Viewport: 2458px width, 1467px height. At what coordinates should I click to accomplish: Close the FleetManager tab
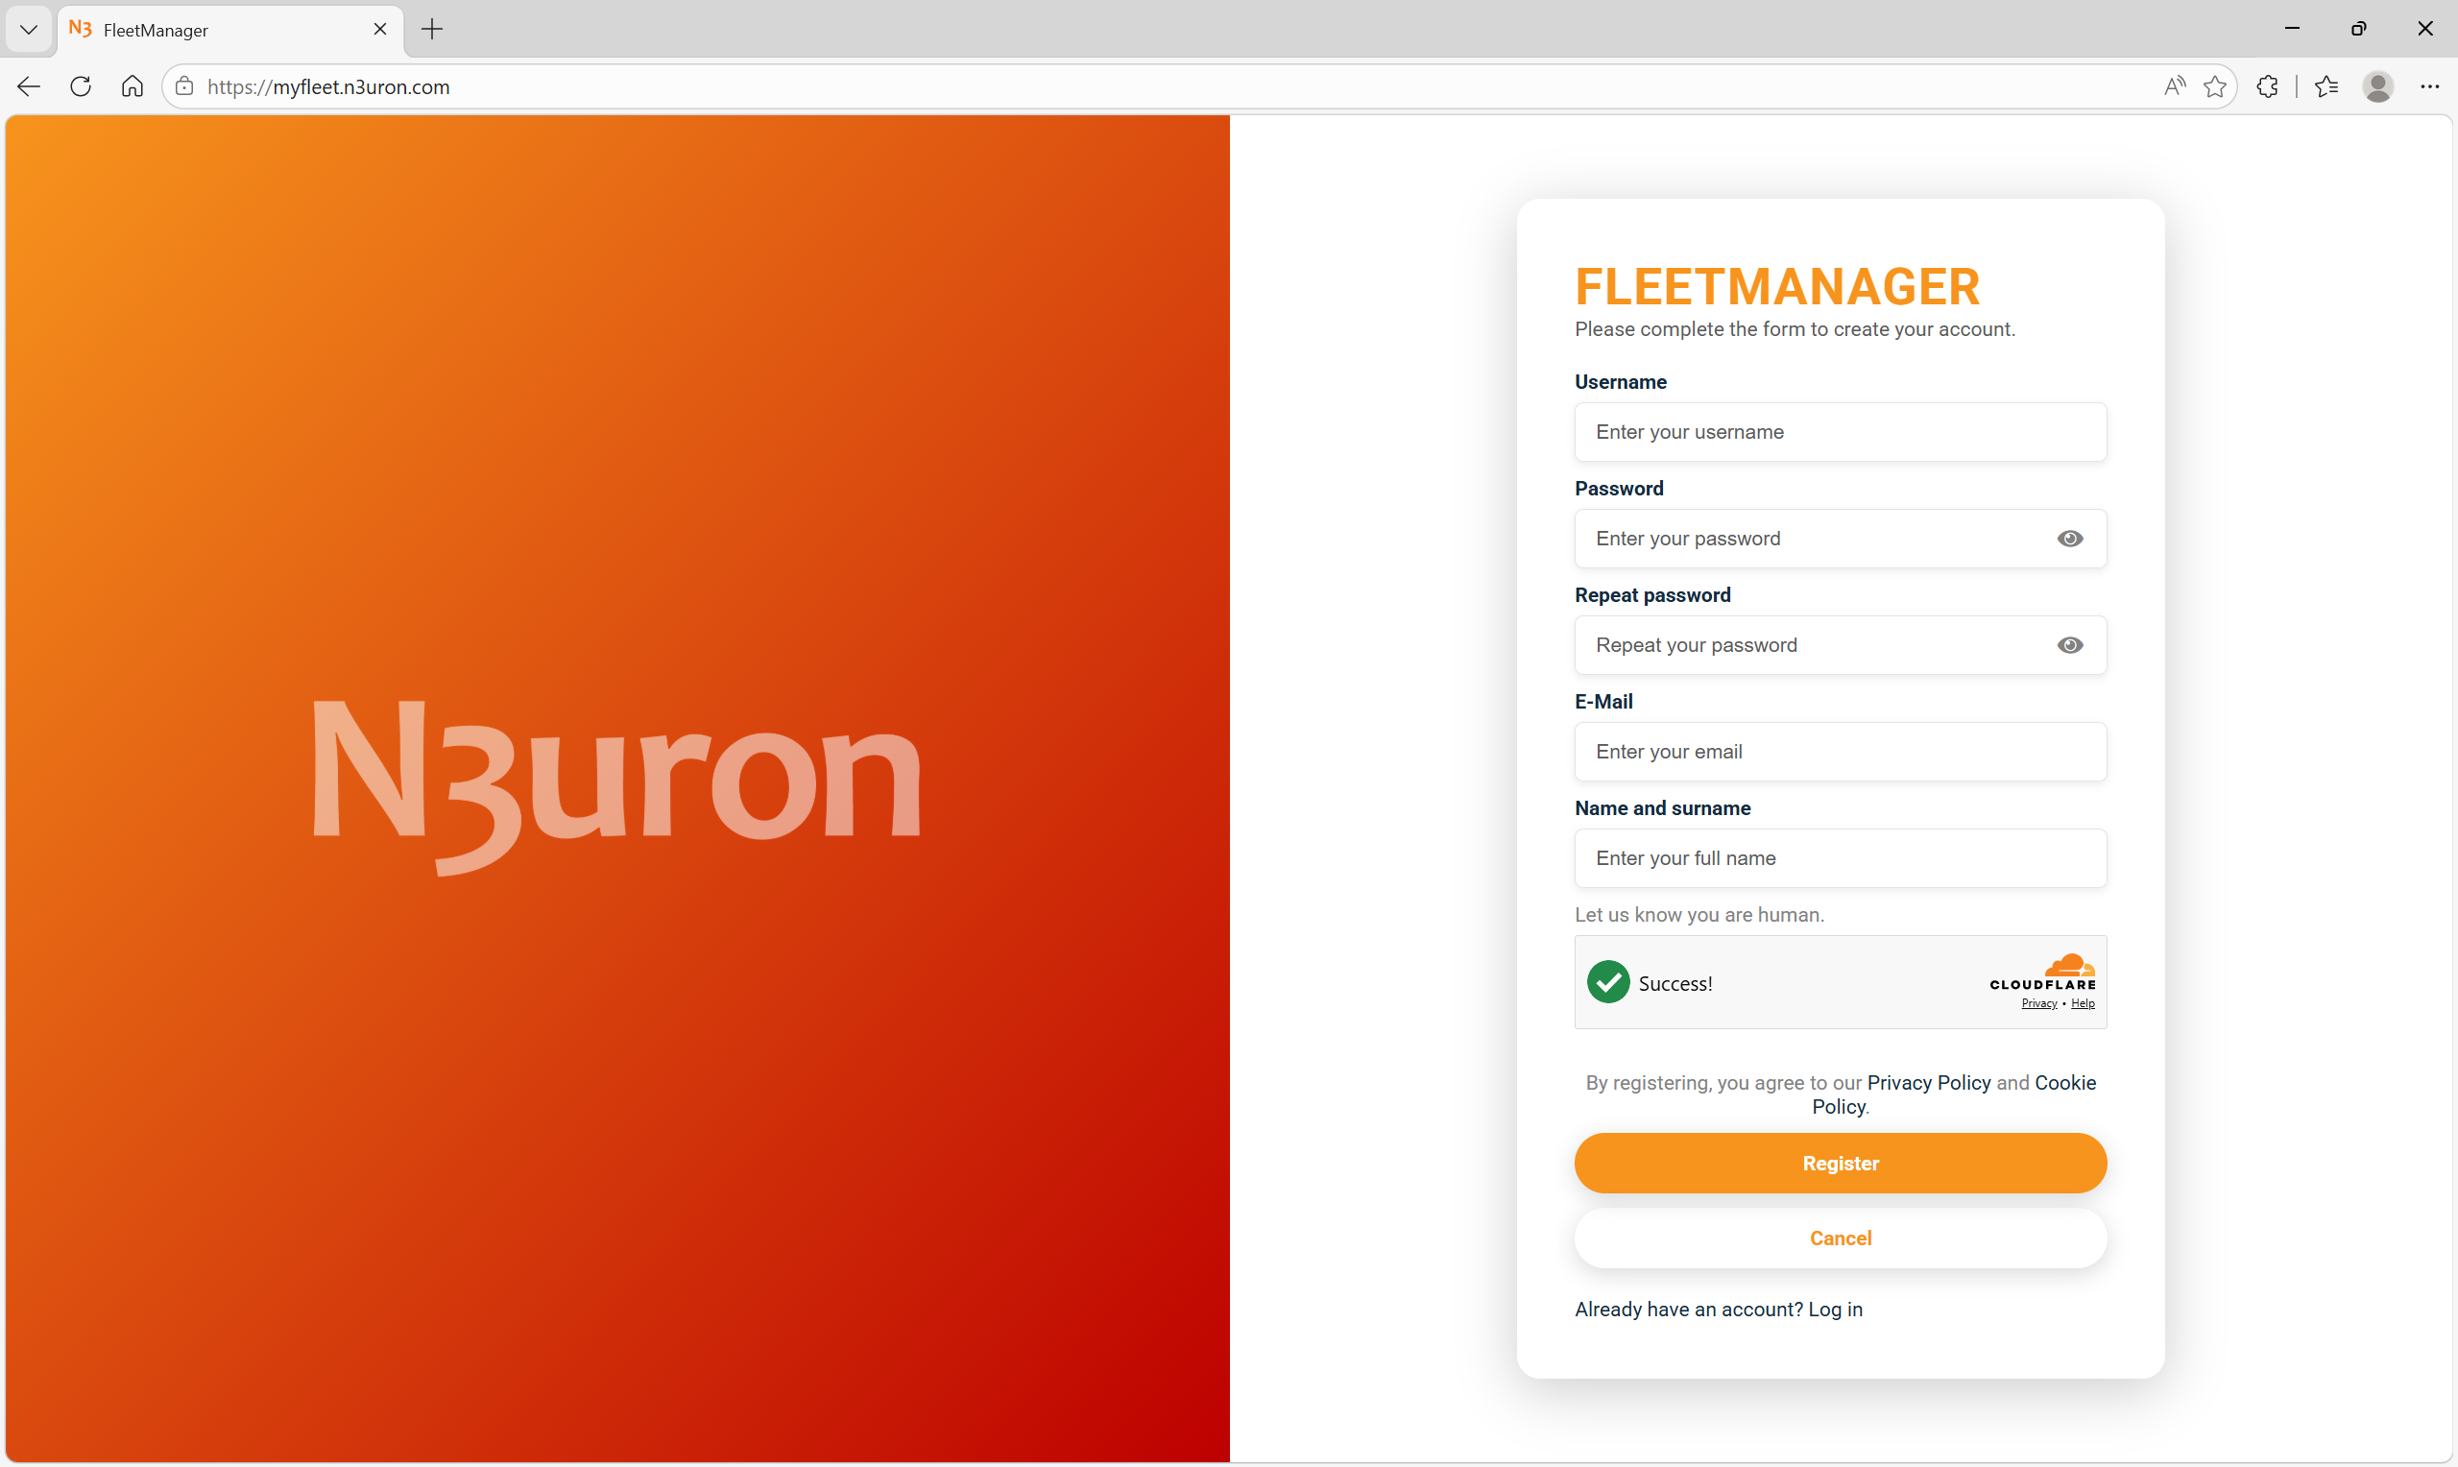(x=379, y=30)
